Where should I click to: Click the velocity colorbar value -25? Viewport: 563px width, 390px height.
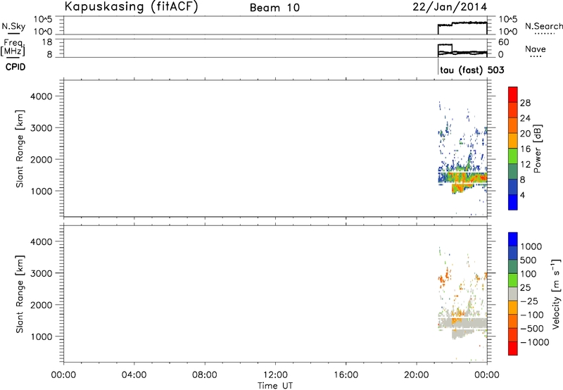pos(529,301)
